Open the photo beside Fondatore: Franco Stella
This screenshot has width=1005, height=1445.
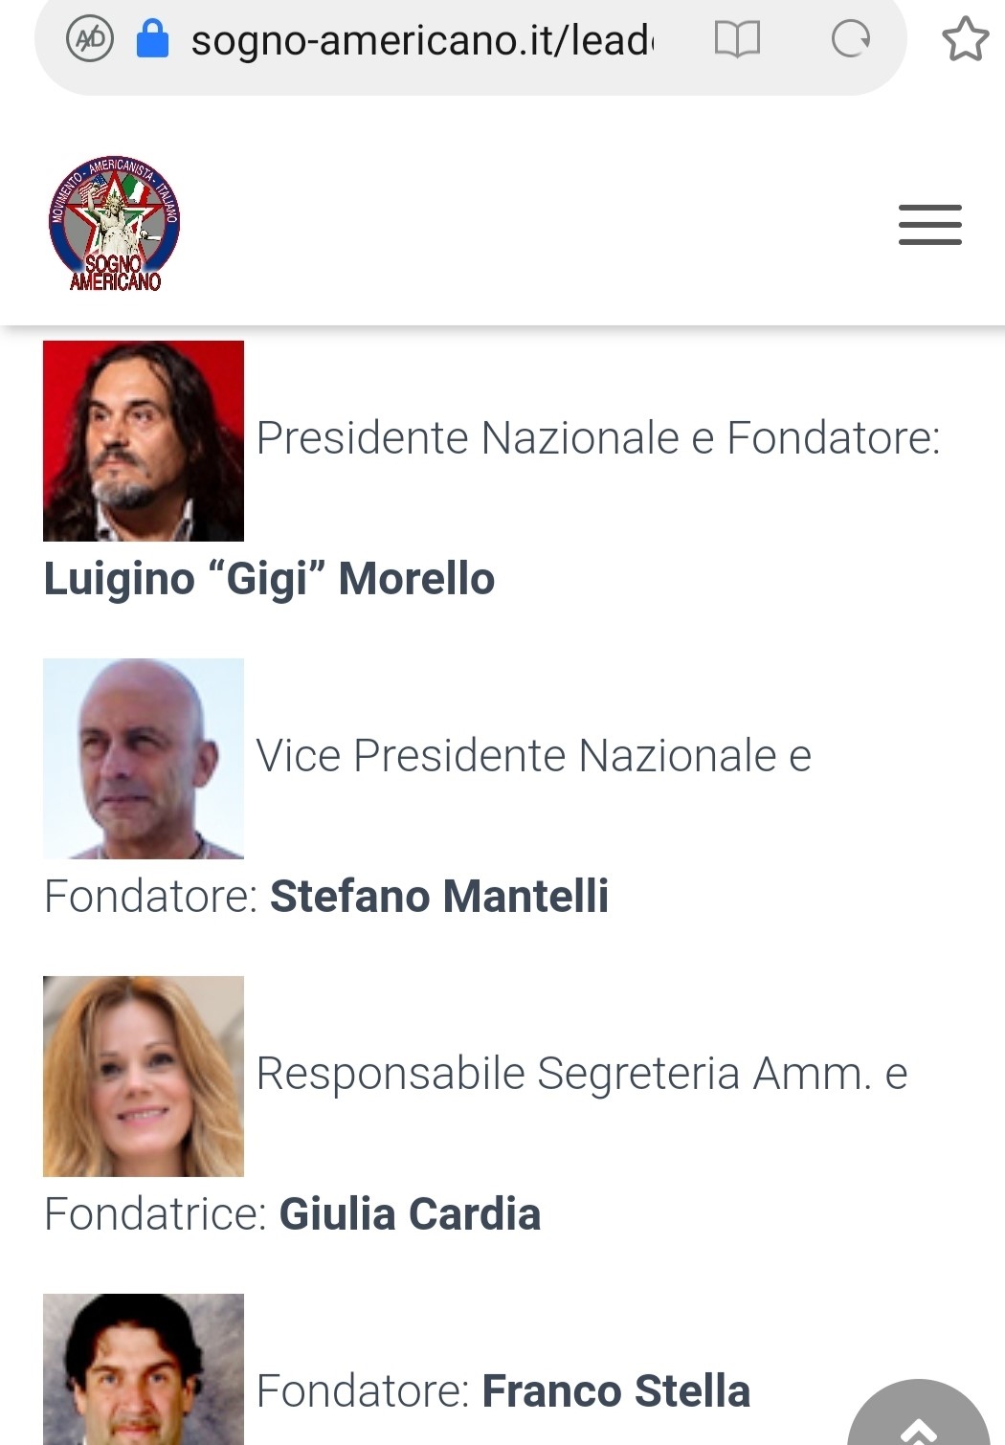tap(144, 1369)
